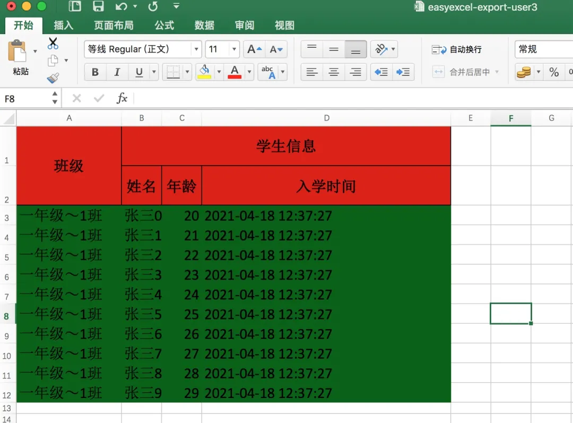Open the font name dropdown showing 等线 Regular
The image size is (573, 423).
coord(196,49)
